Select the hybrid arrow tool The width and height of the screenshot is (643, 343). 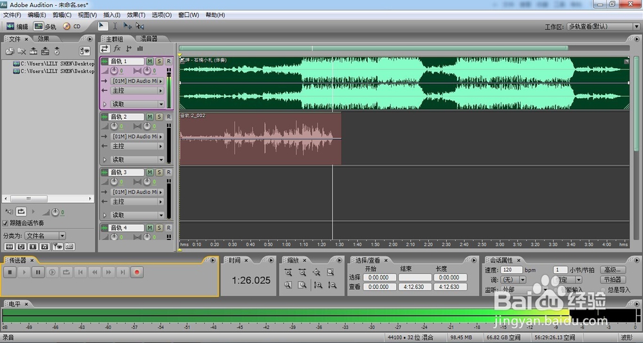click(x=102, y=26)
